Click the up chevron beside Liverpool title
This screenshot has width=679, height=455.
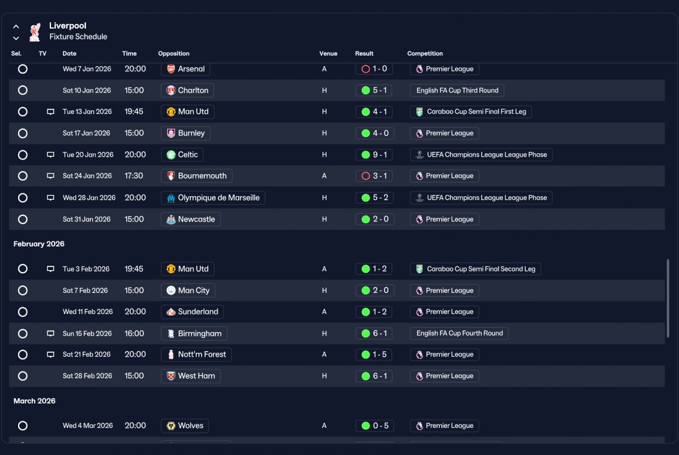[16, 26]
